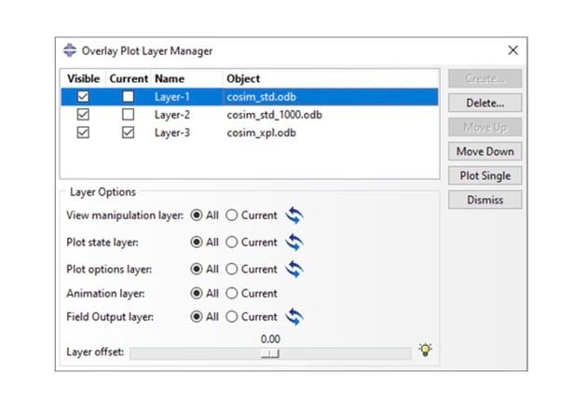Click sync icon beside Plot state layer

pyautogui.click(x=294, y=243)
